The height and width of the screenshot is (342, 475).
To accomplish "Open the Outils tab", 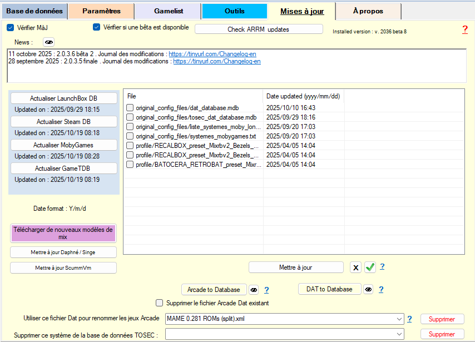I will pos(234,11).
